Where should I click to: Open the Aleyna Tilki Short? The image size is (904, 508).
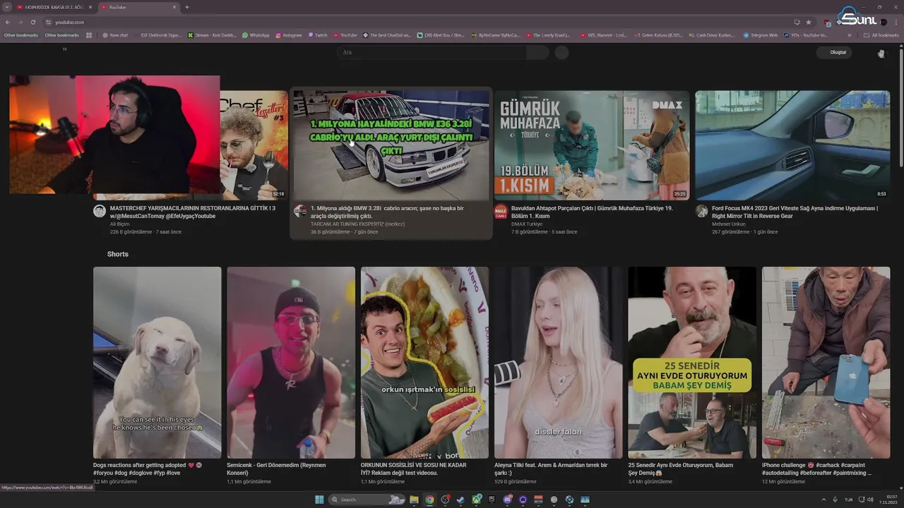tap(558, 363)
